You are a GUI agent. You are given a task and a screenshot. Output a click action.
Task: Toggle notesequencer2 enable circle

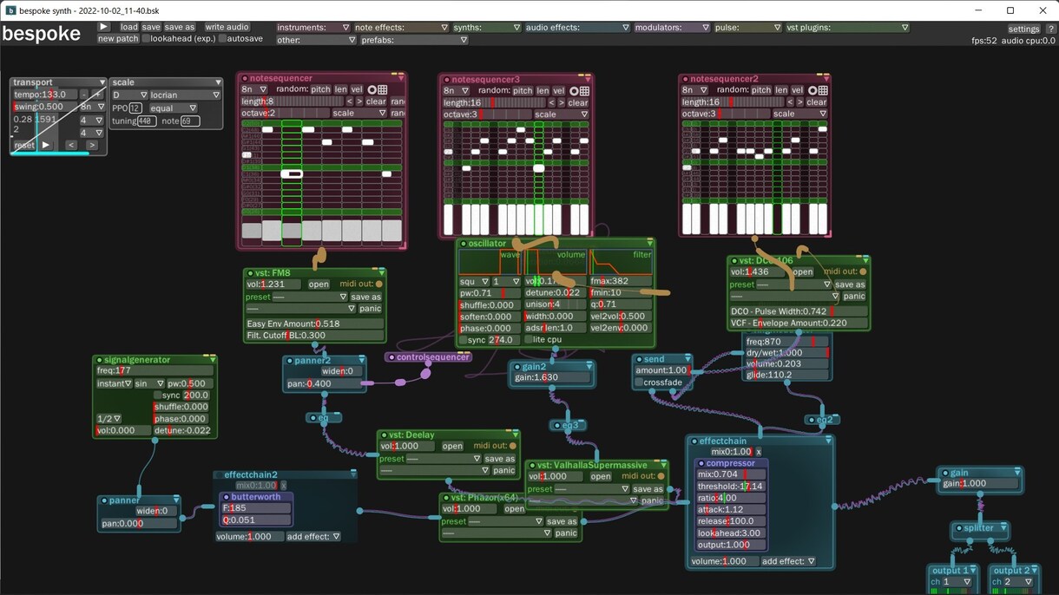[684, 79]
